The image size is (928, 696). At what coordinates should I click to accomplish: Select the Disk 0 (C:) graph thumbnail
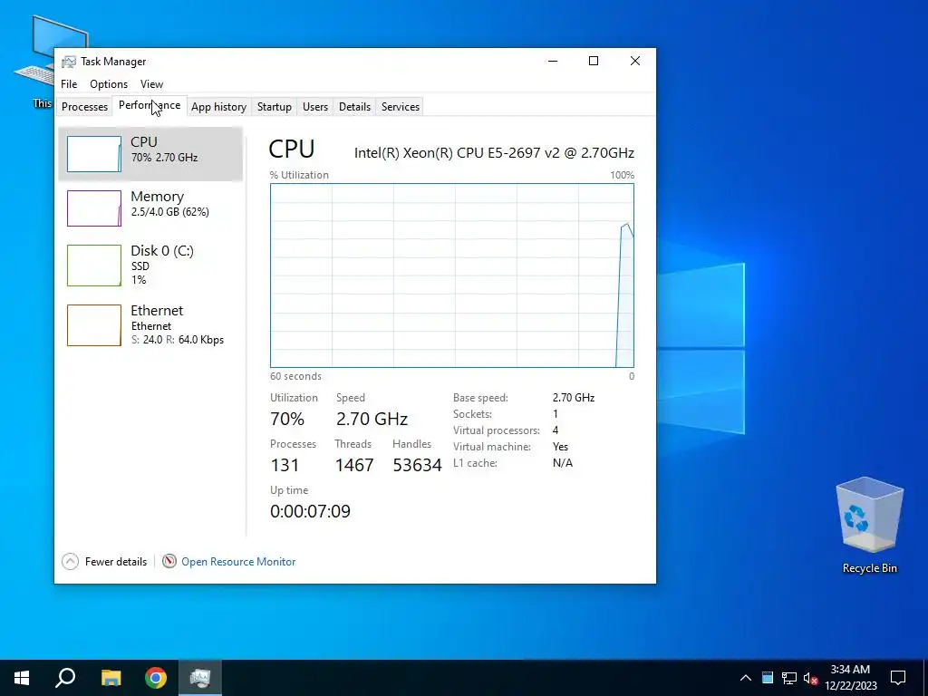94,266
